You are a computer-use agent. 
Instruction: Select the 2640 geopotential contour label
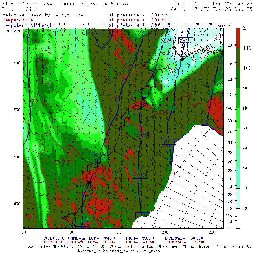pos(94,33)
